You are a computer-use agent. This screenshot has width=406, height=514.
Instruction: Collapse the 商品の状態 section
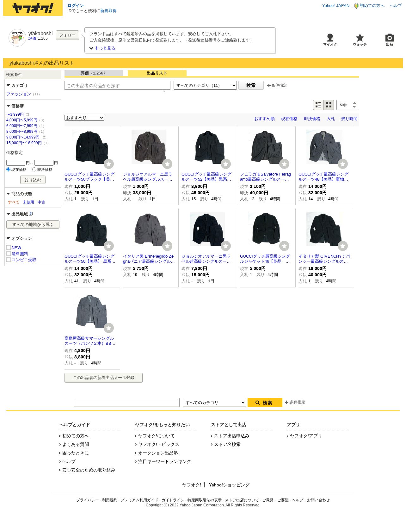[19, 194]
